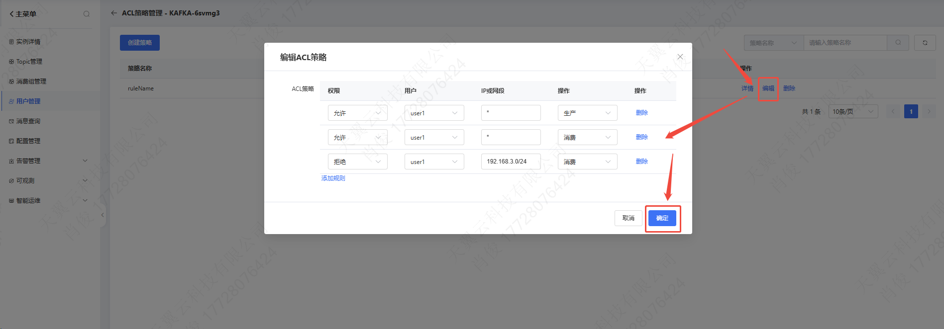Go to previous page with left arrow
944x329 pixels.
(x=893, y=111)
